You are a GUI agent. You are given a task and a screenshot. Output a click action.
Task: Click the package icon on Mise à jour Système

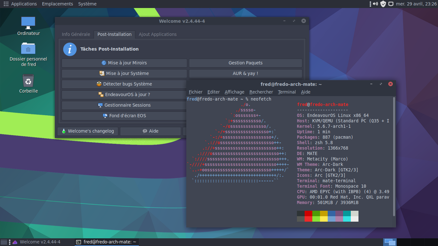(102, 73)
